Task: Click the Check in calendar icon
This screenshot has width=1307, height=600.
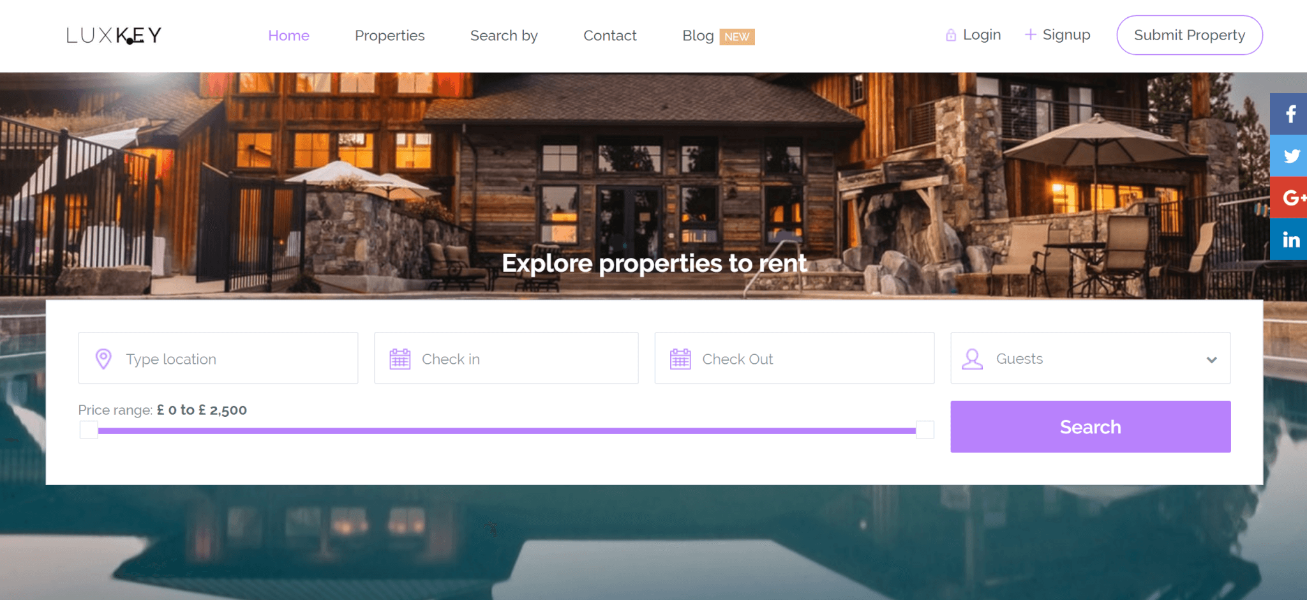Action: tap(400, 359)
